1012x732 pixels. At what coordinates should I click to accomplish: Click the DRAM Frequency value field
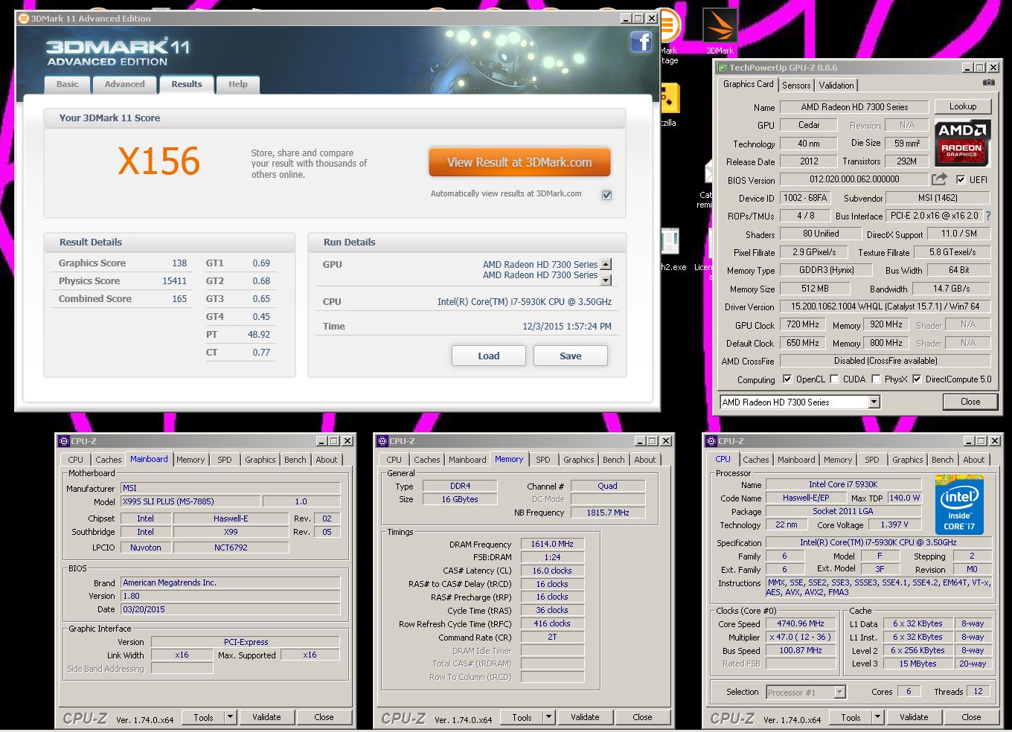coord(552,544)
